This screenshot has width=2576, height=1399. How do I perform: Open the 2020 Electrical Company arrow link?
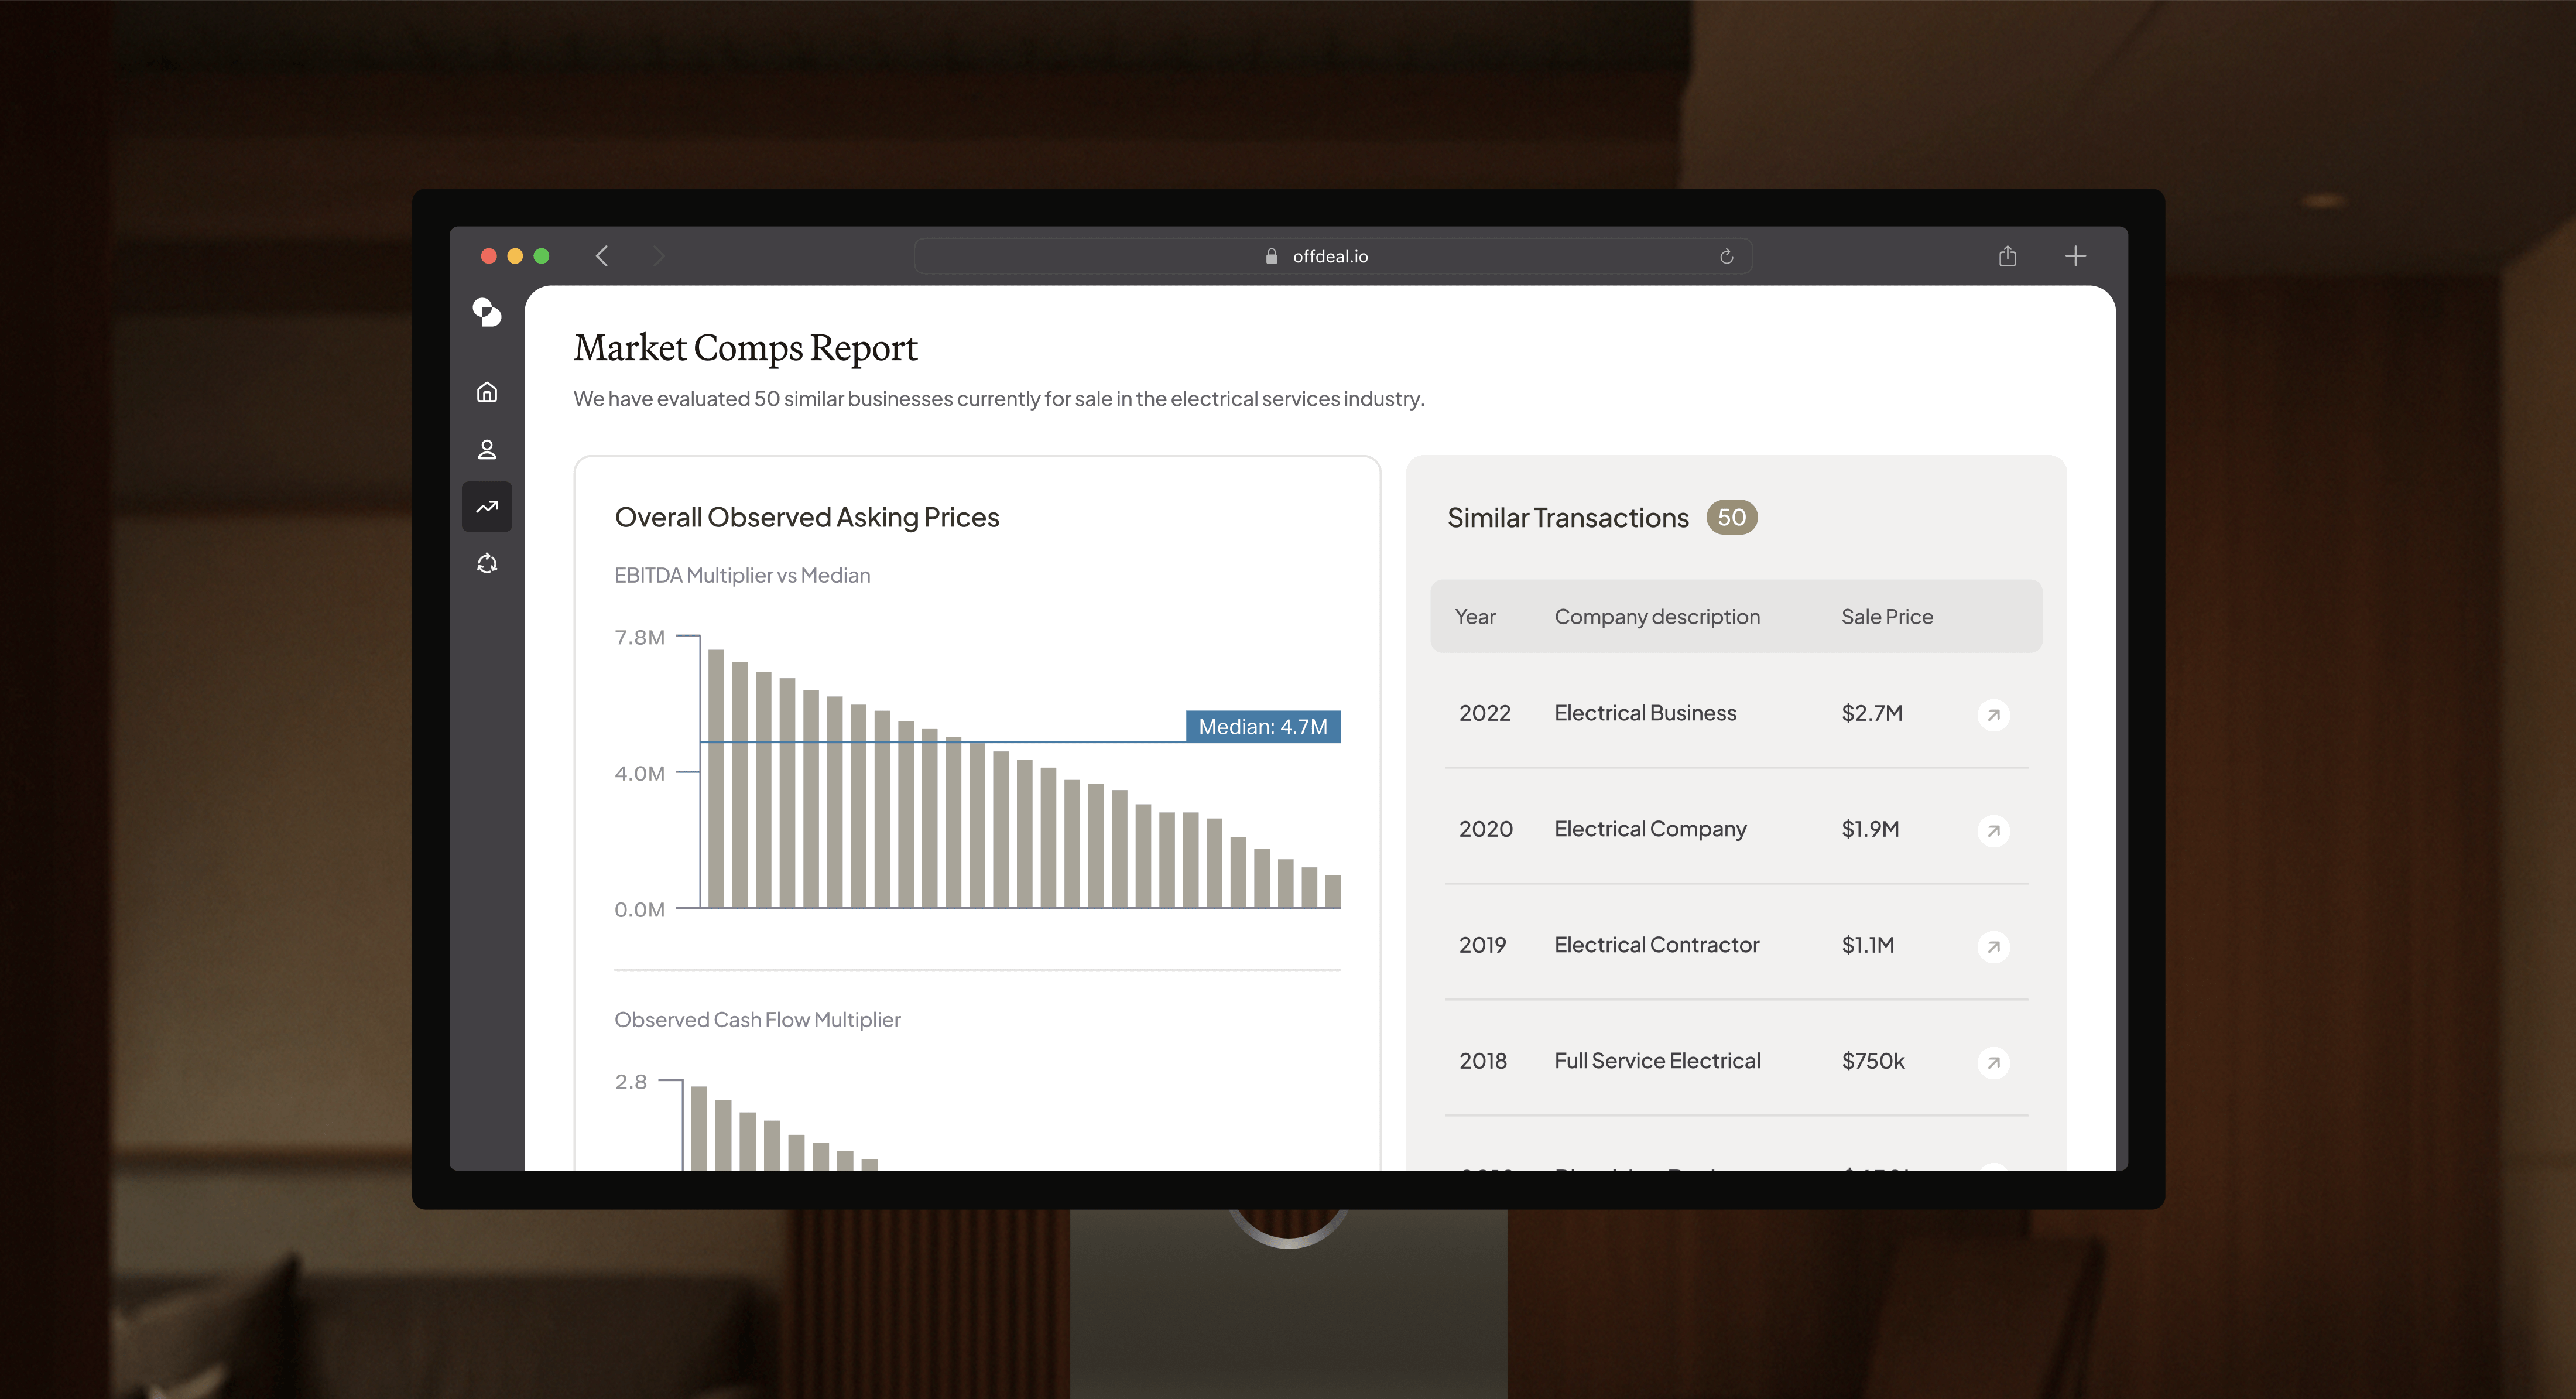pyautogui.click(x=1993, y=831)
